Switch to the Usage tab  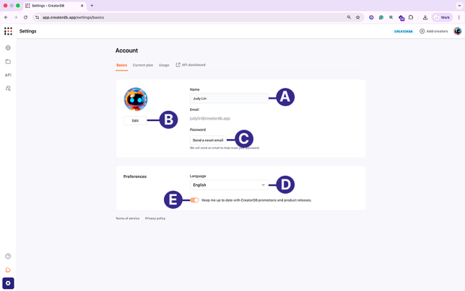pyautogui.click(x=164, y=66)
